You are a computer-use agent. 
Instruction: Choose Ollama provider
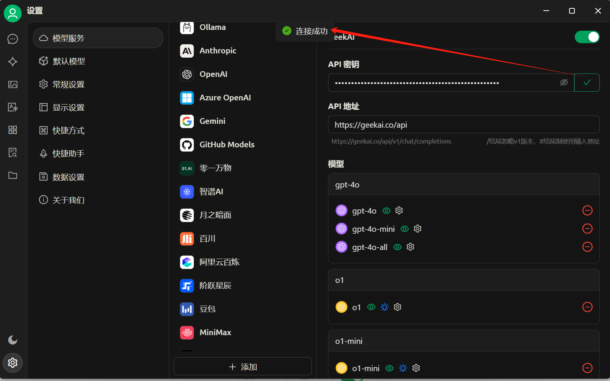[243, 27]
